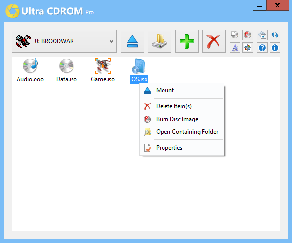Click the large red X delete toolbar button
Viewport: 292px width, 243px height.
pyautogui.click(x=214, y=41)
